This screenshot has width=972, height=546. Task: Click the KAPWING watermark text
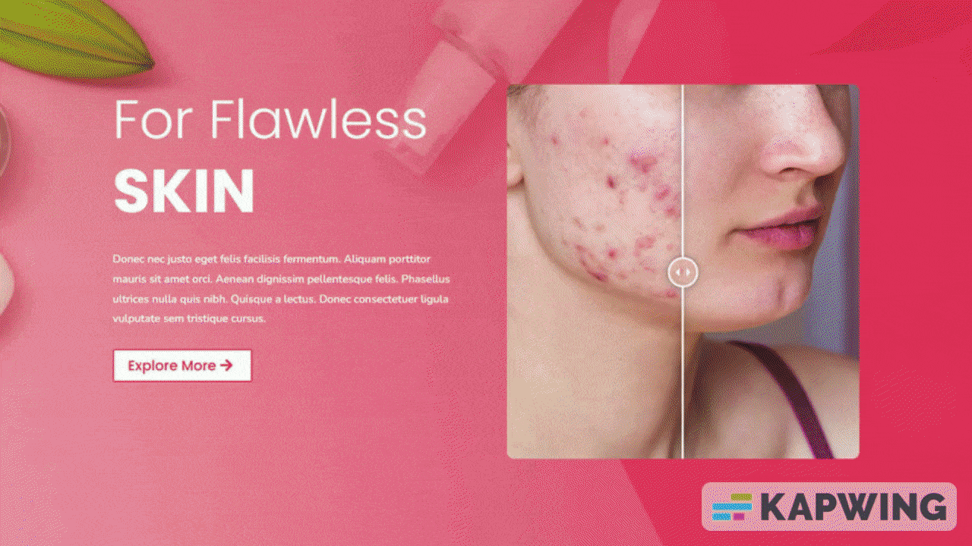pos(854,507)
